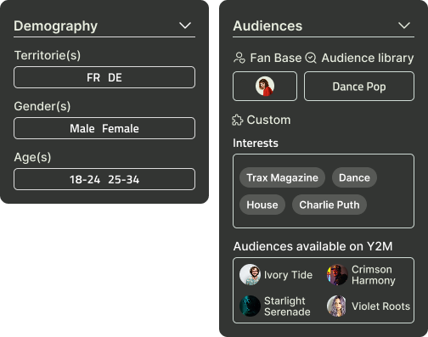Click the Starlight Serenade name
This screenshot has width=428, height=337.
click(x=287, y=306)
